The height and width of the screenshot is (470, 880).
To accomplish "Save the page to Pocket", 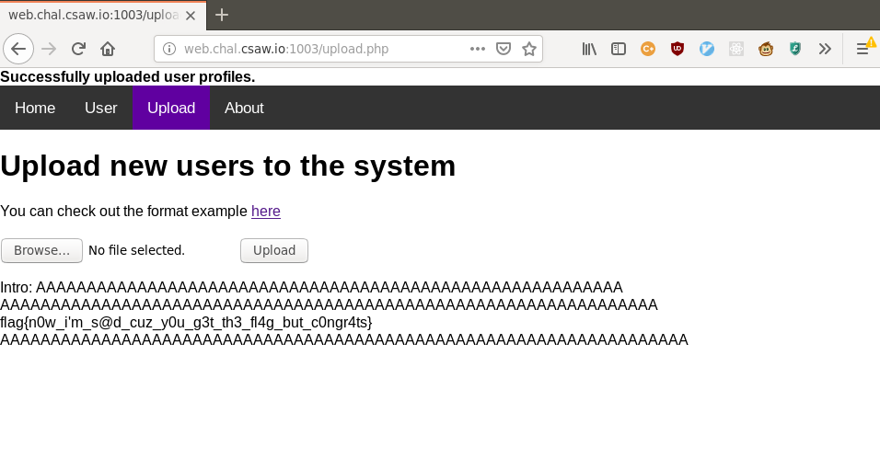I will point(504,49).
